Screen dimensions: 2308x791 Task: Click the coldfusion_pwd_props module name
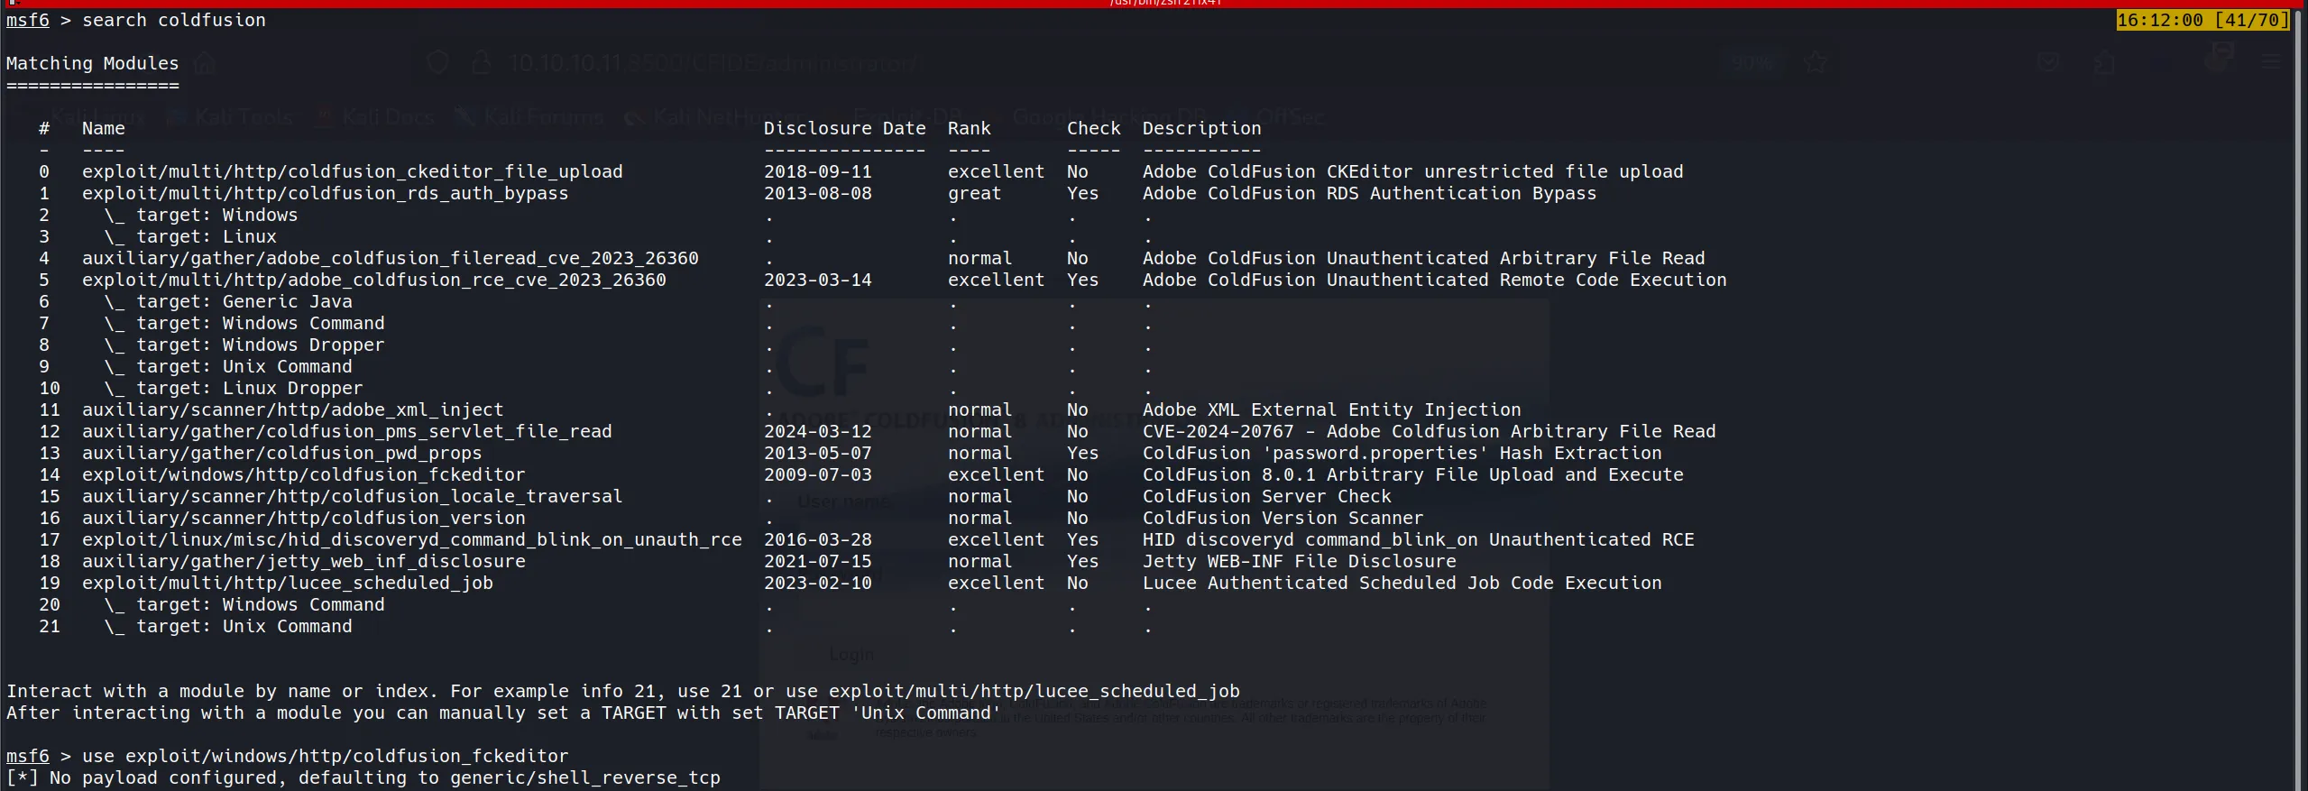(281, 453)
